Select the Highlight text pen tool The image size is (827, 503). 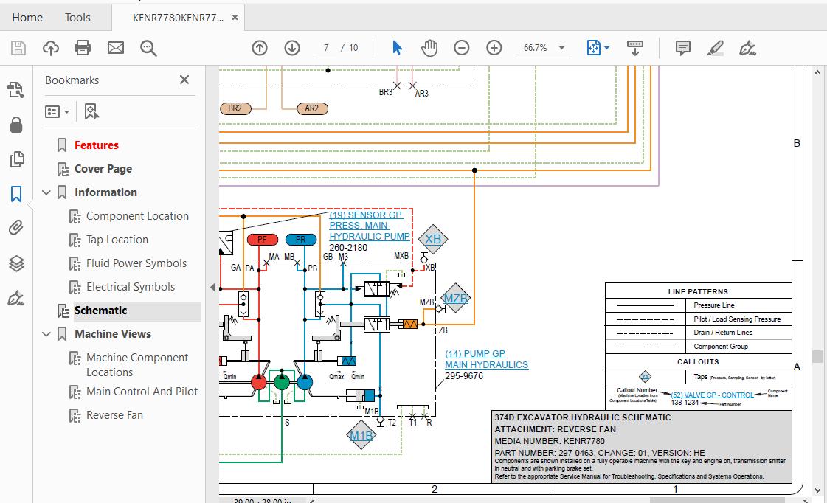point(715,48)
